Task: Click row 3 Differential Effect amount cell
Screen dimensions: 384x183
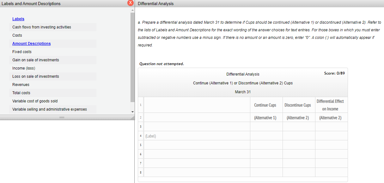Action: (x=332, y=126)
